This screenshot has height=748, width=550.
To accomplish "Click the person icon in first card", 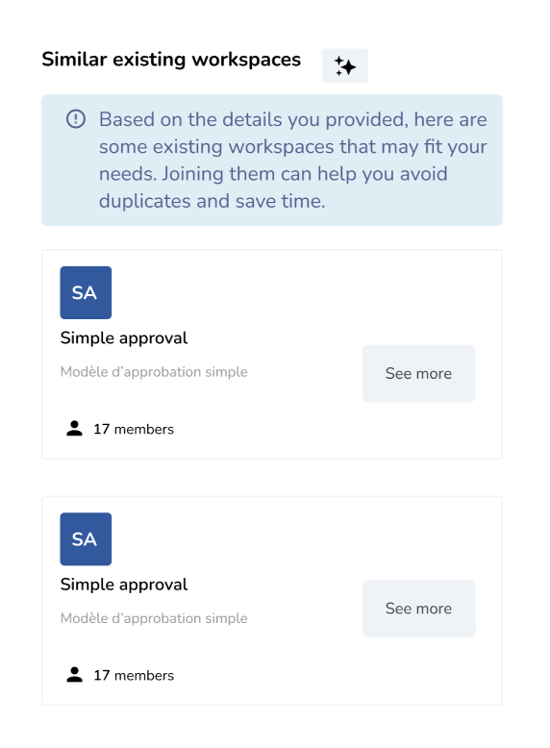I will coord(74,429).
